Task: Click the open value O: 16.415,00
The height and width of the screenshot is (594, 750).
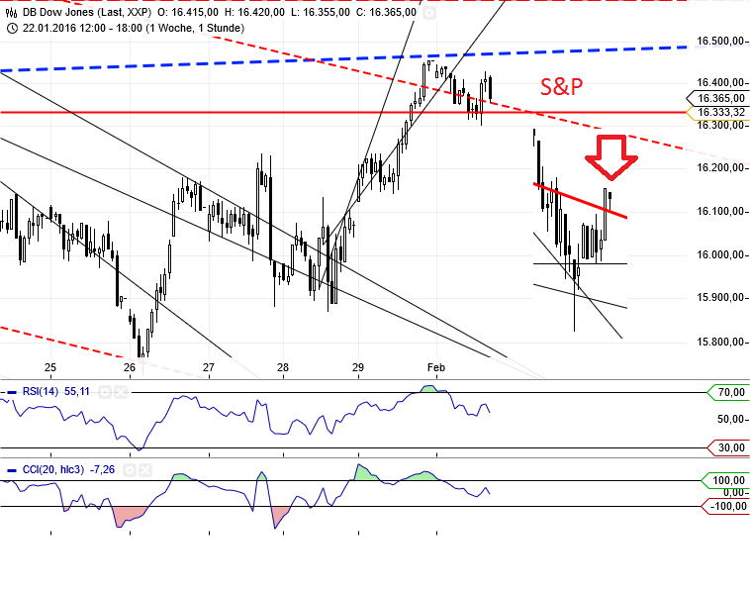Action: (x=188, y=13)
